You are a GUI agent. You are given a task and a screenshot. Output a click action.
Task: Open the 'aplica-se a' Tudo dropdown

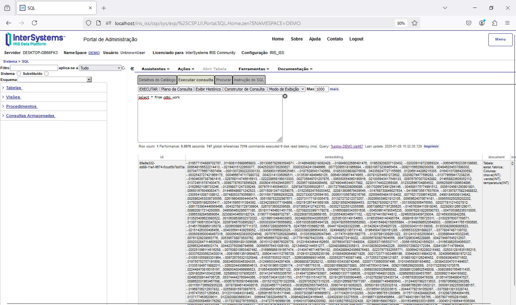pyautogui.click(x=100, y=68)
